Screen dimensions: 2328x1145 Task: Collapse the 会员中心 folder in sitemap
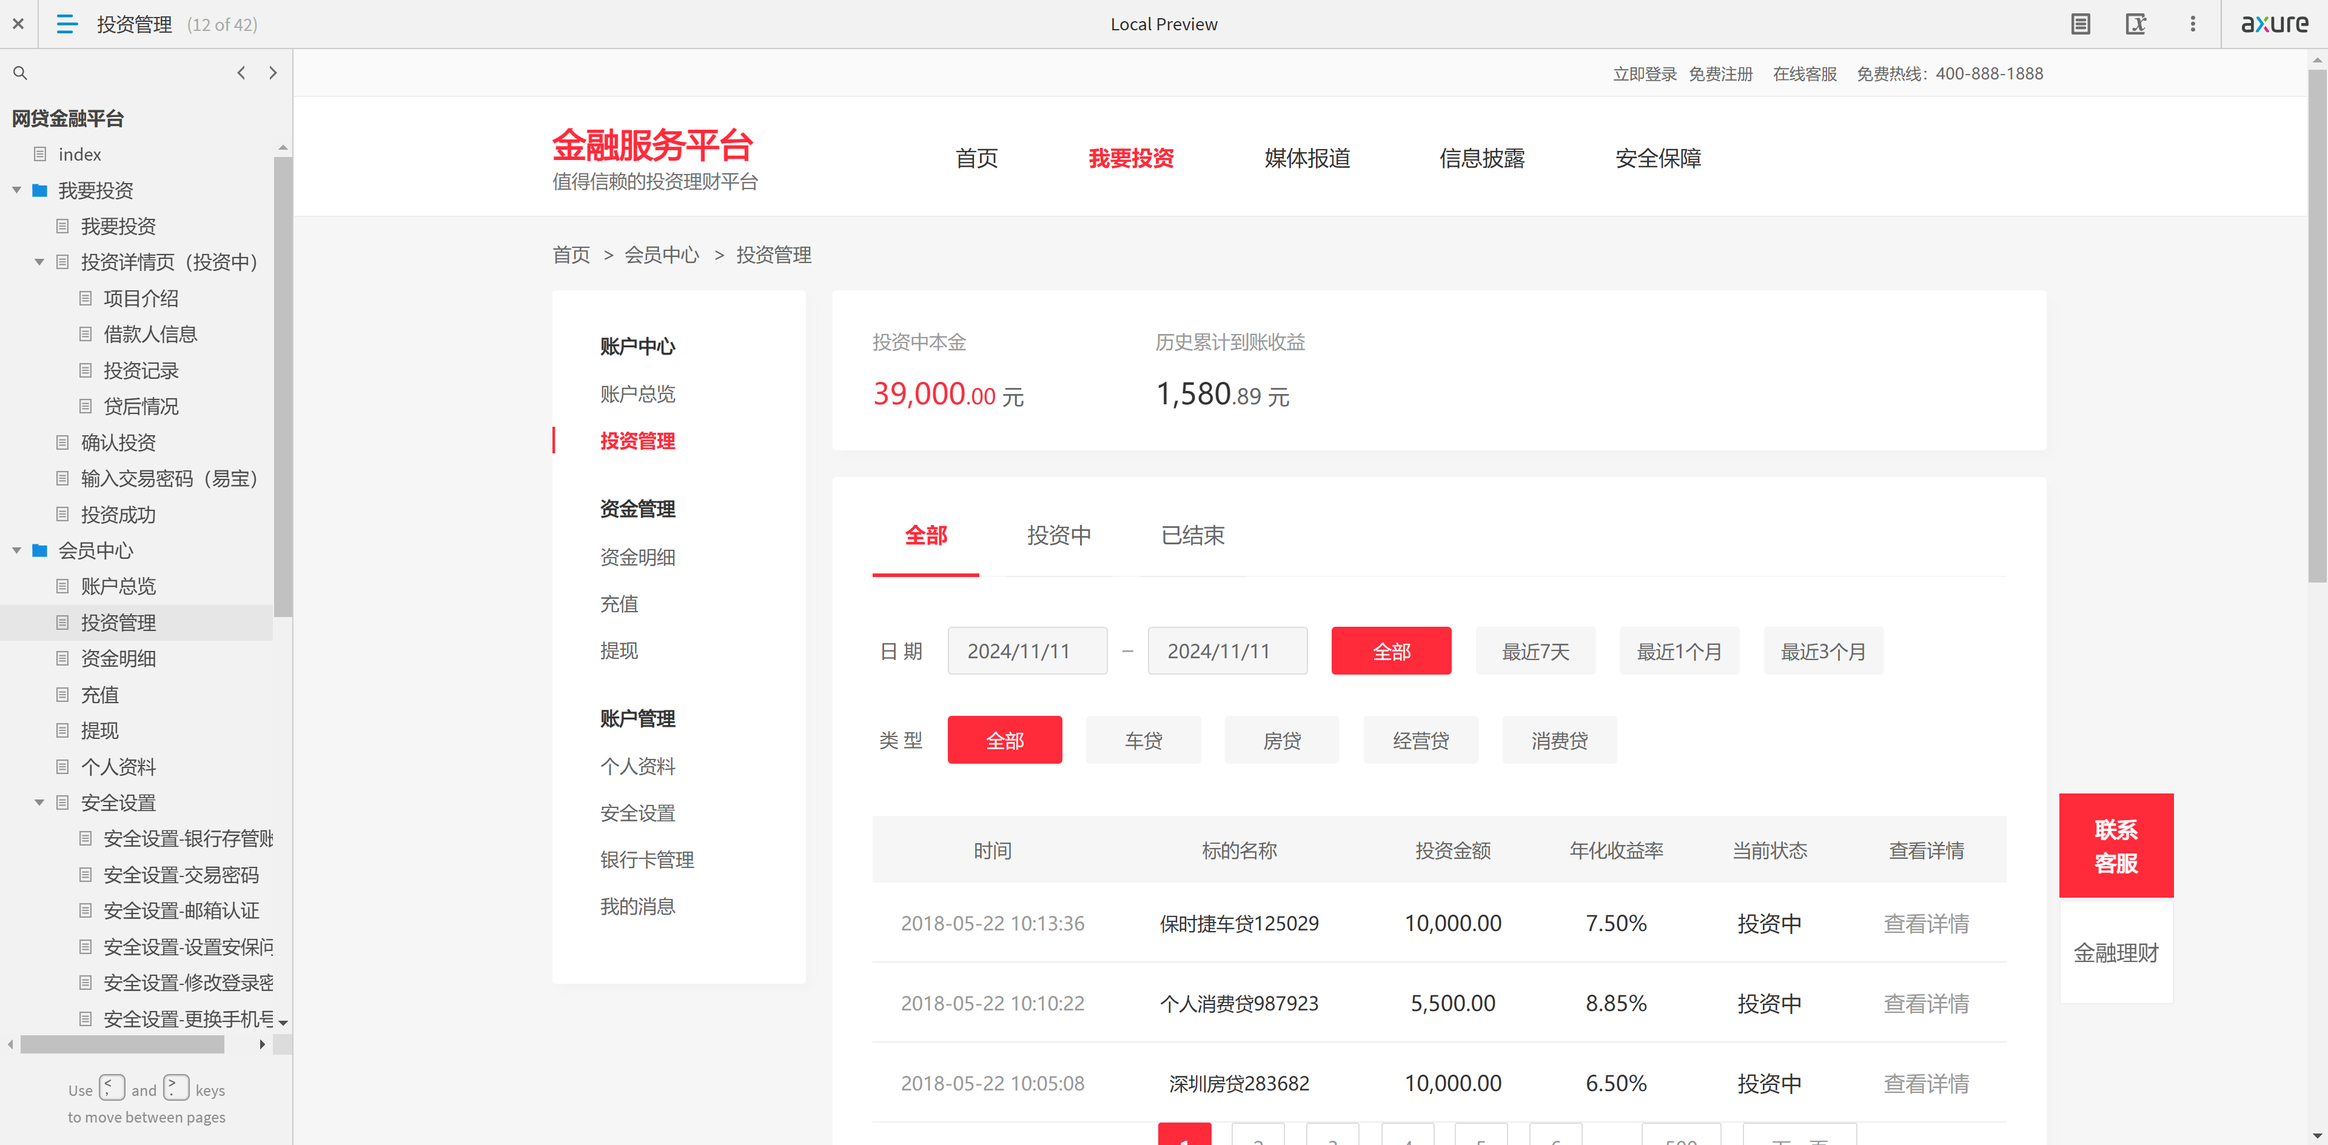(16, 551)
